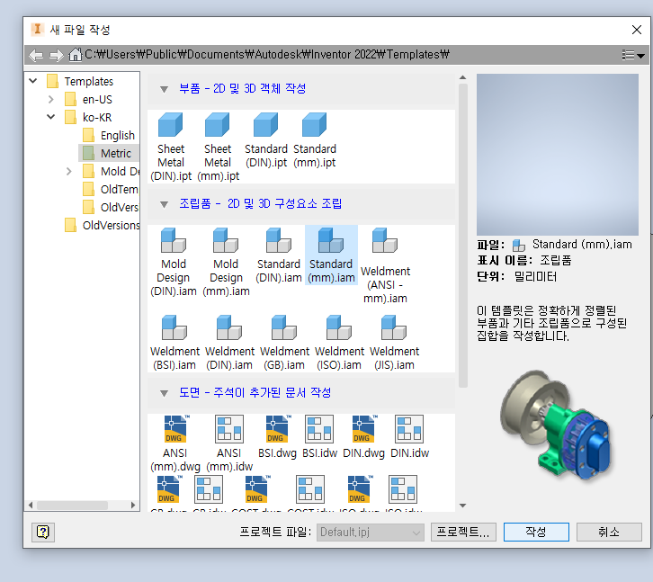Select the Weldment (DIN).iam template
This screenshot has height=582, width=653.
tap(229, 343)
